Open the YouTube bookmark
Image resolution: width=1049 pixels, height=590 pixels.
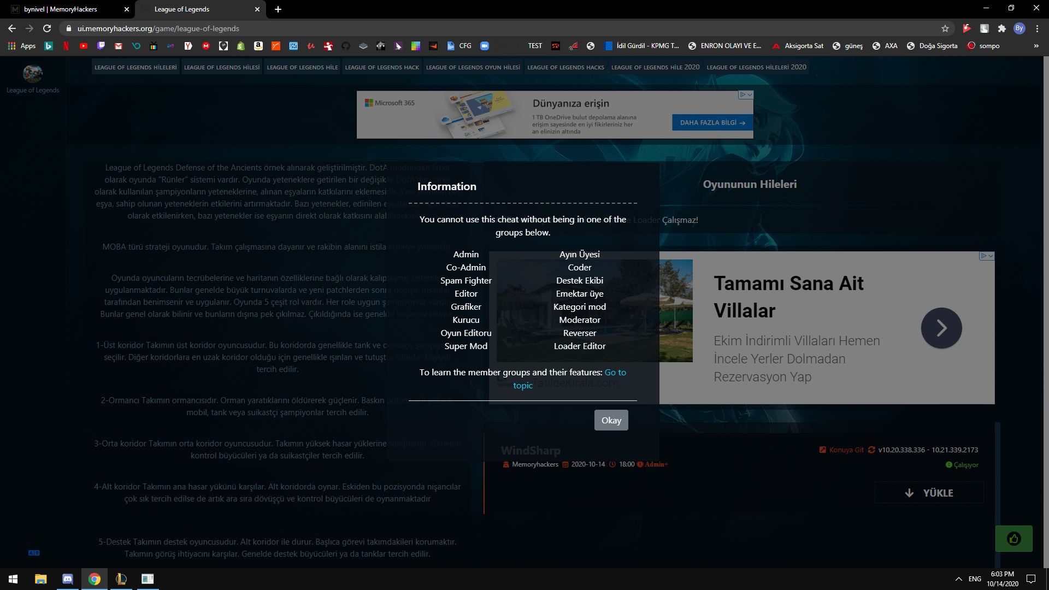click(84, 46)
